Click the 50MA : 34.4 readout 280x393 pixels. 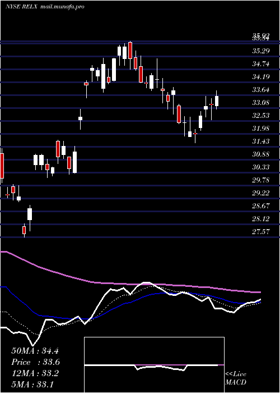coord(35,351)
